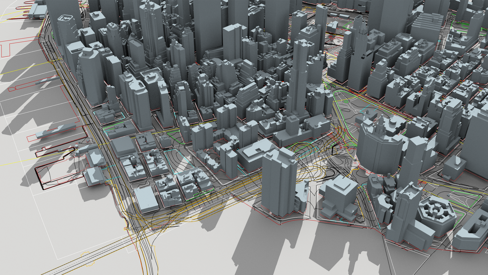Select the foreground rectangular tower casting a long shadow

[x=279, y=182]
